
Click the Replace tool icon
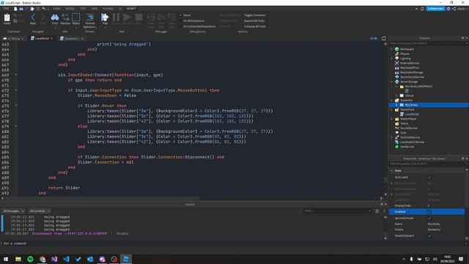point(65,18)
